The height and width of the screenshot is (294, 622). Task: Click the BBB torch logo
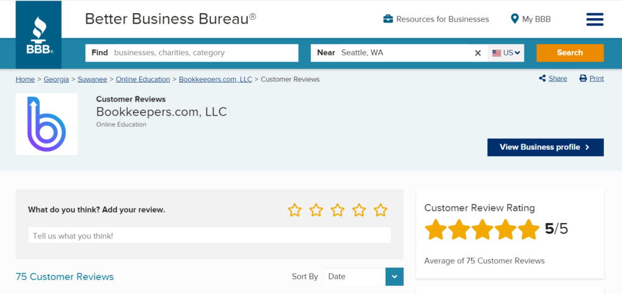click(x=39, y=35)
